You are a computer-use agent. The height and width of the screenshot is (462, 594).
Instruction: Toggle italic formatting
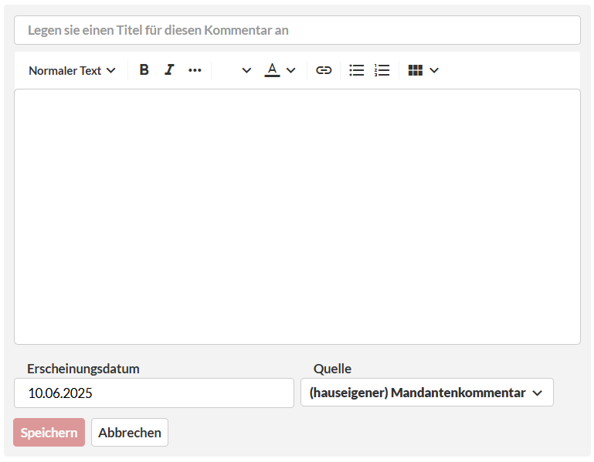tap(169, 70)
